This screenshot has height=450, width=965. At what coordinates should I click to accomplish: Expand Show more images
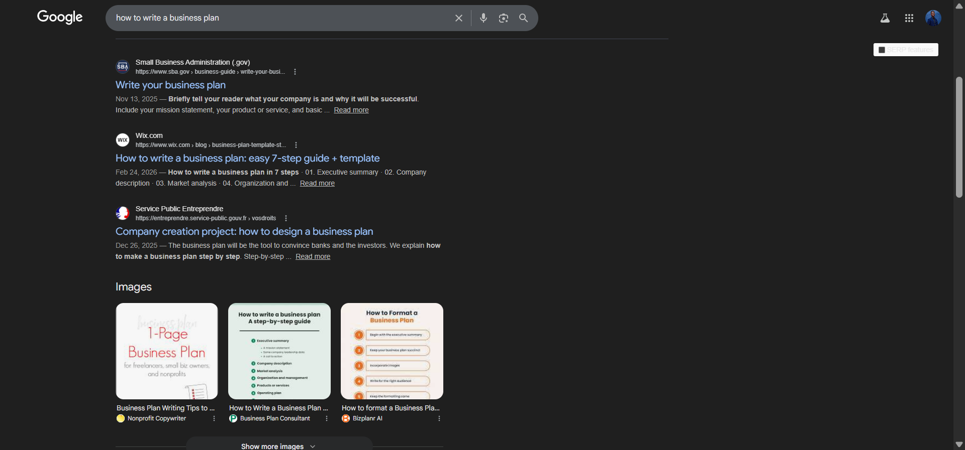tap(279, 444)
